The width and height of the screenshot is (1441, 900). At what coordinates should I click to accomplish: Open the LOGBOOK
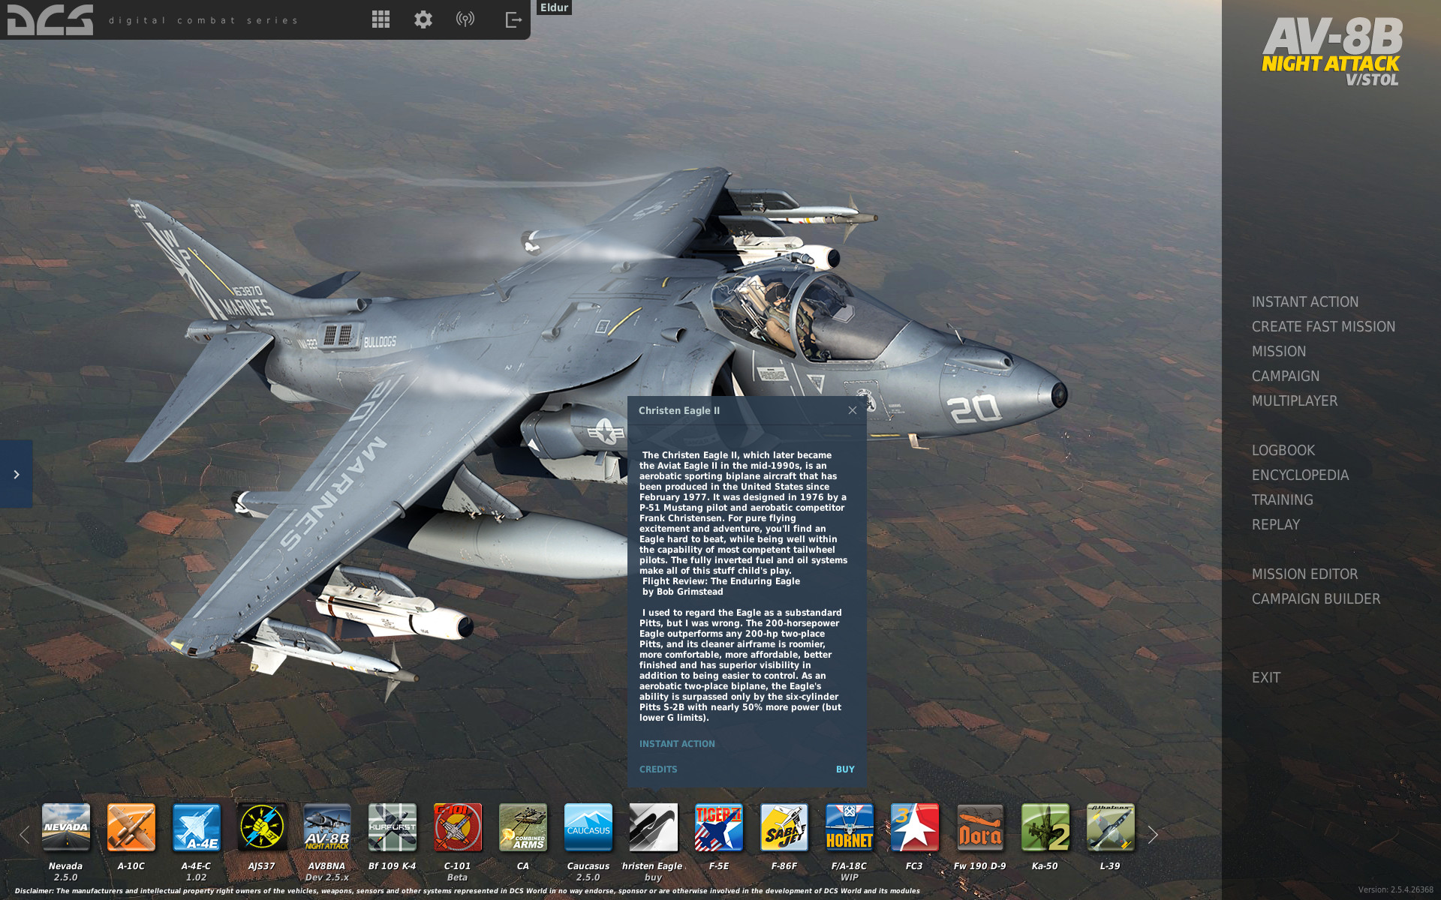click(1283, 450)
